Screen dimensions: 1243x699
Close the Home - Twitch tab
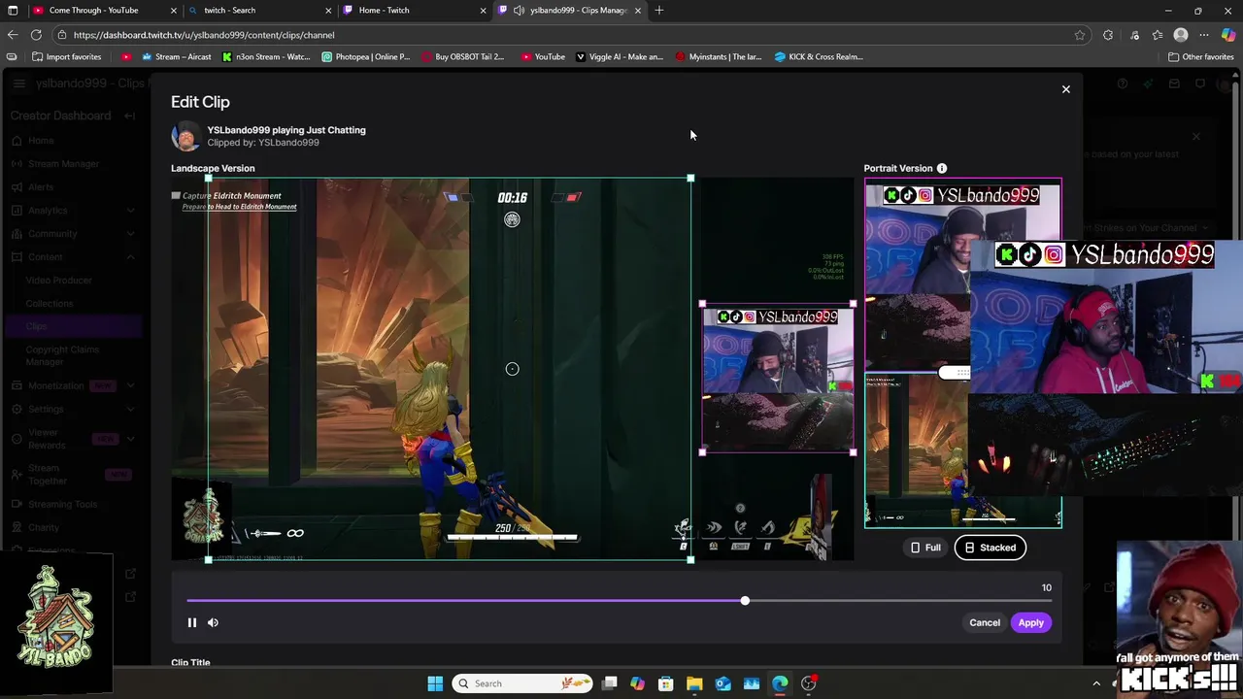click(x=483, y=10)
